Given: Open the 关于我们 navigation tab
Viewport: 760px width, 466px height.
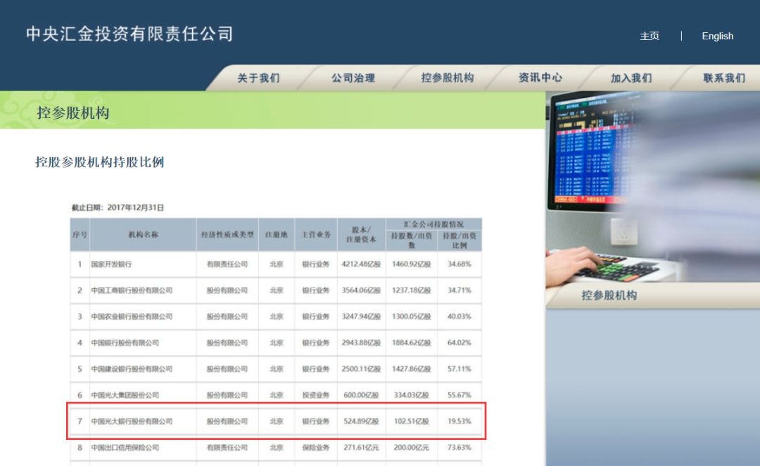Looking at the screenshot, I should [258, 78].
